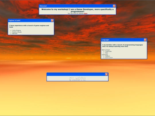Viewport: 155px width, 116px height.
Task: Select the 'Unity Engine' list item
Action: pos(17,30)
